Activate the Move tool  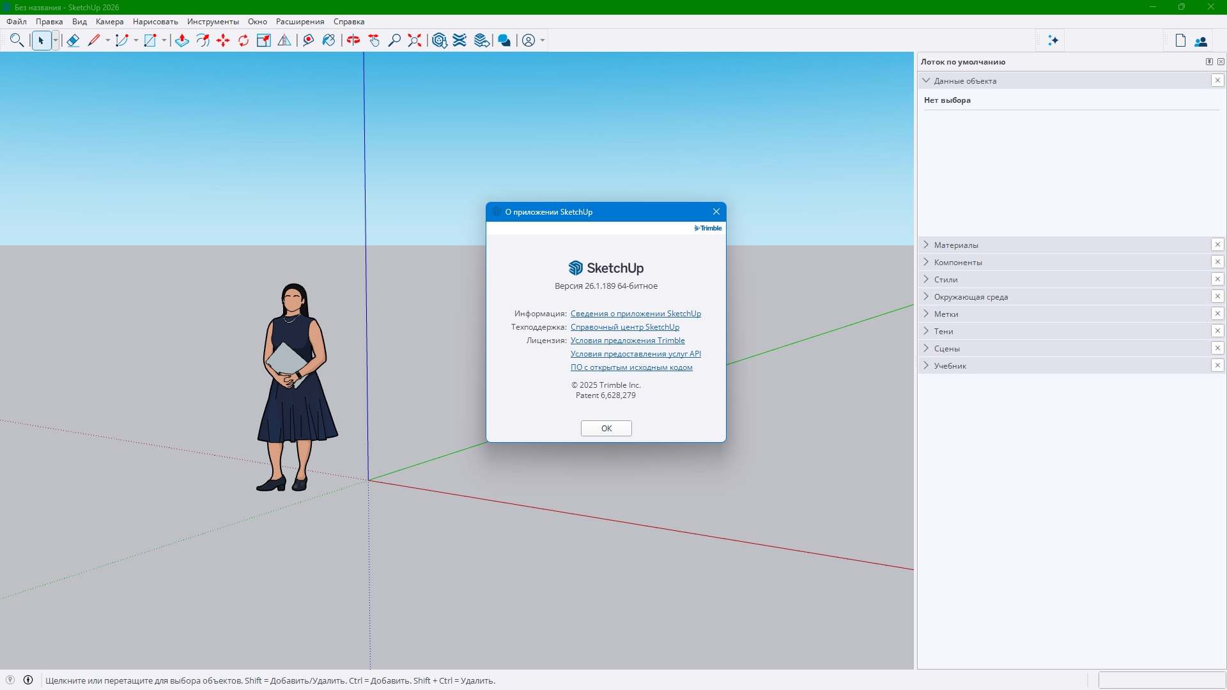pyautogui.click(x=223, y=41)
